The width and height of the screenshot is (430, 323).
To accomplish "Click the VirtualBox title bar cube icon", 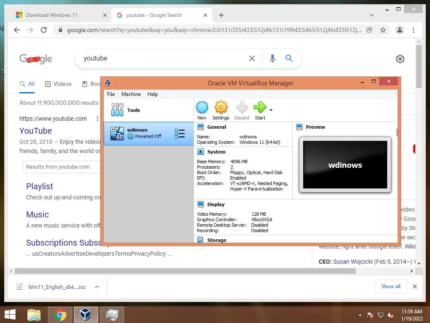I will click(107, 83).
